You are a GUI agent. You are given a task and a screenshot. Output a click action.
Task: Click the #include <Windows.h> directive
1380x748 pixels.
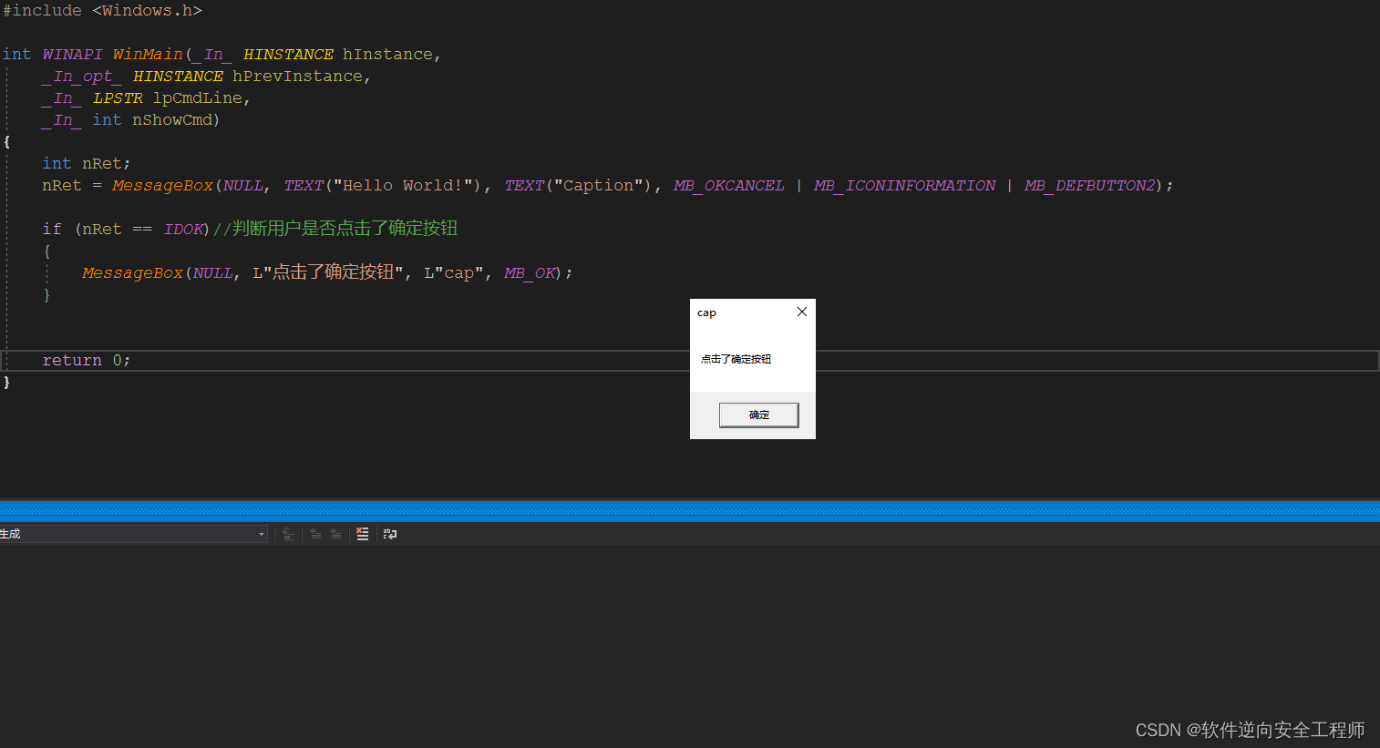[x=100, y=10]
